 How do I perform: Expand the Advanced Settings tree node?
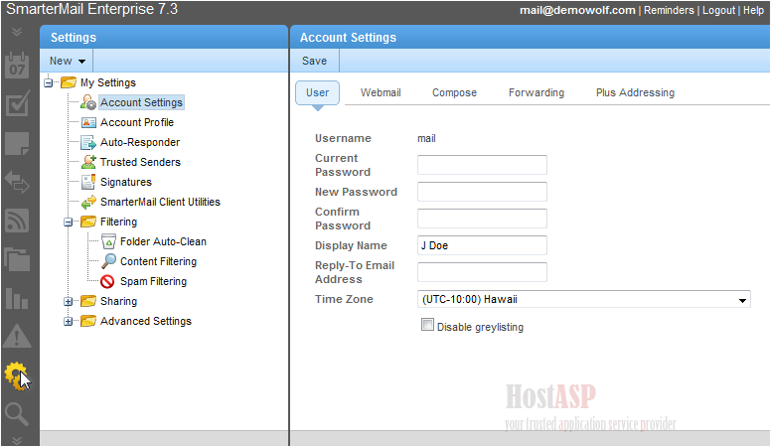point(68,321)
